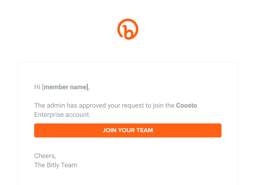This screenshot has height=185, width=253.
Task: Click the 'The Bitly Team' signature text
Action: (x=56, y=165)
